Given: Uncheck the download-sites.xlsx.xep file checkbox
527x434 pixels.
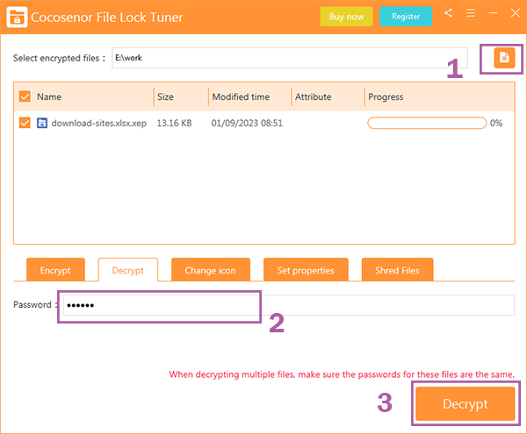Looking at the screenshot, I should [x=25, y=123].
